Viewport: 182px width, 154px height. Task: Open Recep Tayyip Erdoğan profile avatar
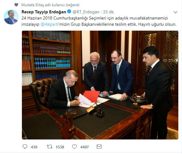click(11, 17)
